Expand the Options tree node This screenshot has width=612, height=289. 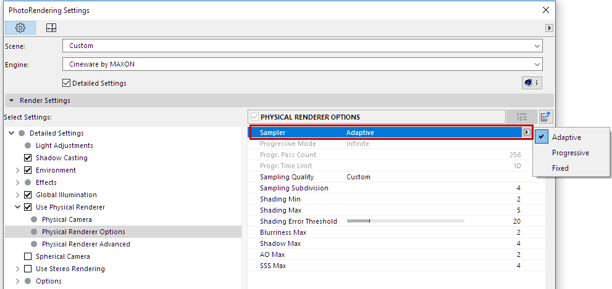click(17, 281)
